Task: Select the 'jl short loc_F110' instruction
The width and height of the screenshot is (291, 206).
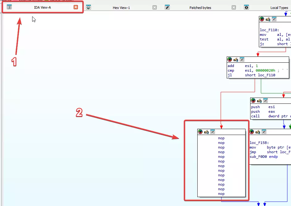Action: [x=251, y=75]
